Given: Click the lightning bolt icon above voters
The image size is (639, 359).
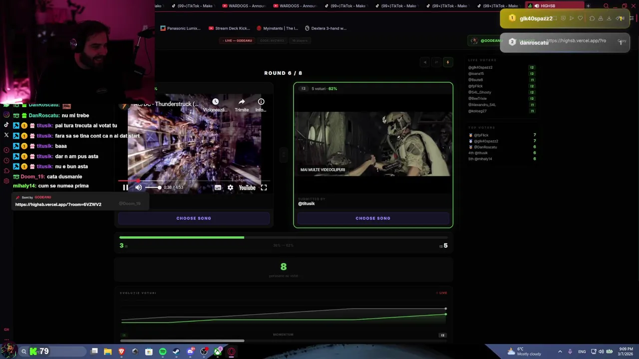Looking at the screenshot, I should (x=447, y=62).
